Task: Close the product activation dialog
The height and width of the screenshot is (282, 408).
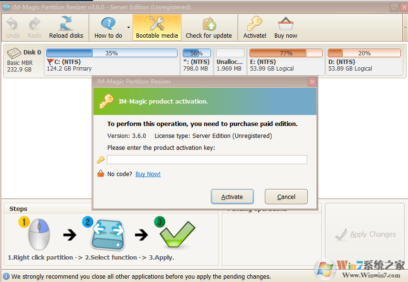Action: pos(312,82)
